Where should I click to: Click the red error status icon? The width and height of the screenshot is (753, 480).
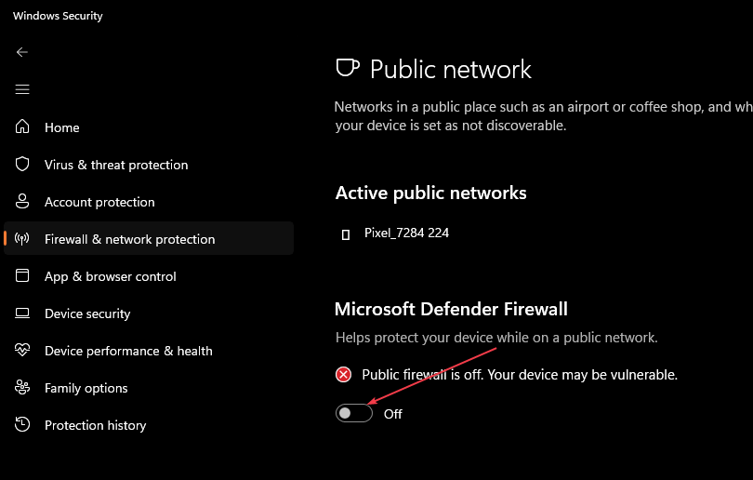coord(343,374)
